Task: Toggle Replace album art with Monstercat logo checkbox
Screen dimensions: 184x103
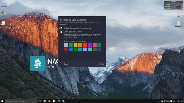Action: click(61, 28)
